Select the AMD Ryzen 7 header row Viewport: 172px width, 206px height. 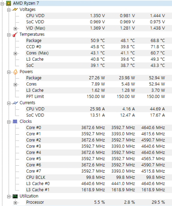92,3
